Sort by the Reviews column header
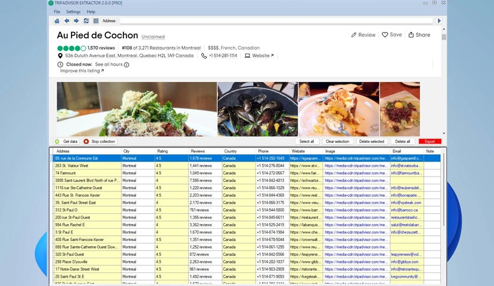The height and width of the screenshot is (286, 494). (205, 151)
